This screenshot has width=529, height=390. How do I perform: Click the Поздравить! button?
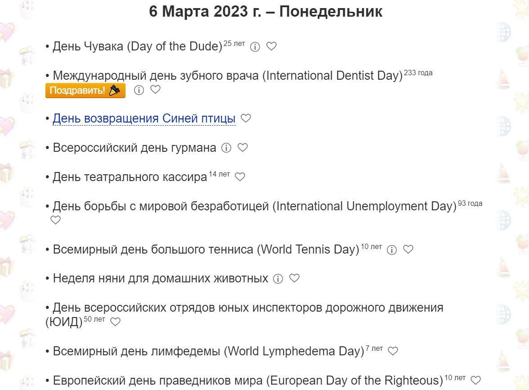(x=85, y=90)
